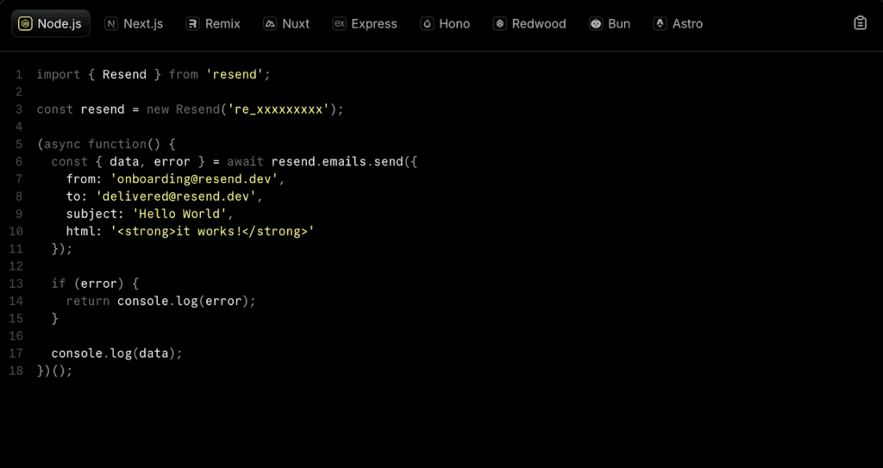The height and width of the screenshot is (468, 883).
Task: Click the Node.js logo icon
Action: point(25,23)
